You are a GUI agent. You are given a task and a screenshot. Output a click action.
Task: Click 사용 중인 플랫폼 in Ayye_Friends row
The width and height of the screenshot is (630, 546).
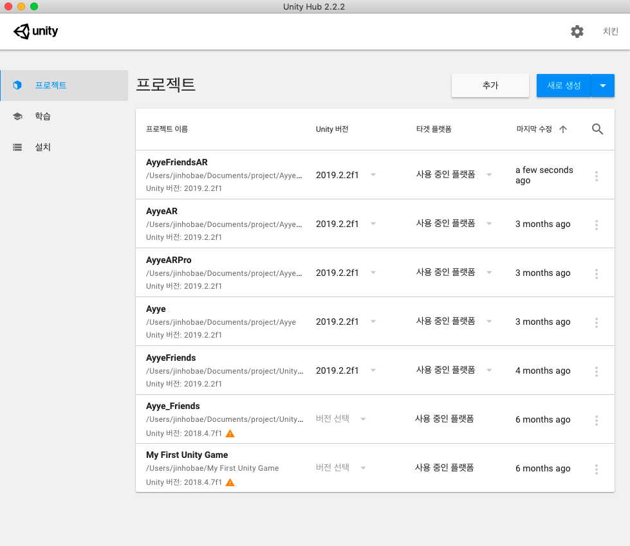445,419
